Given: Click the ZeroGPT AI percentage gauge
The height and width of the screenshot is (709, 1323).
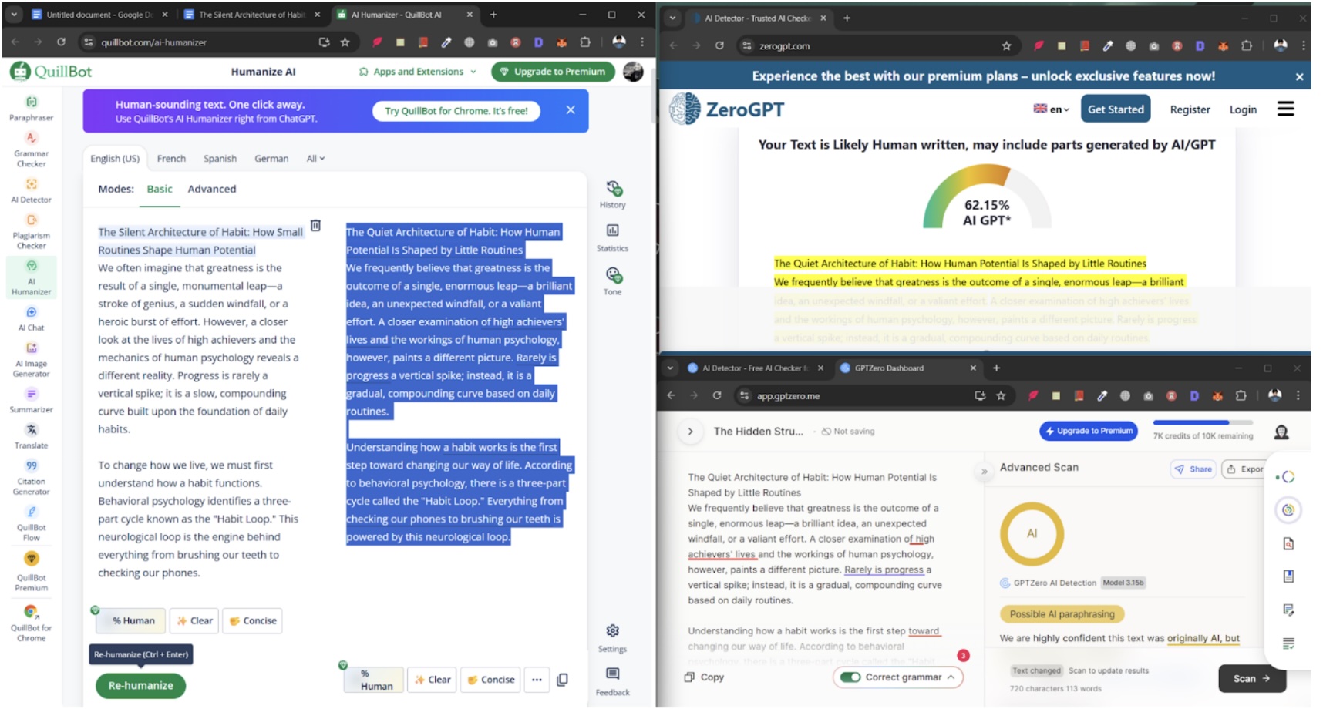Looking at the screenshot, I should click(987, 198).
